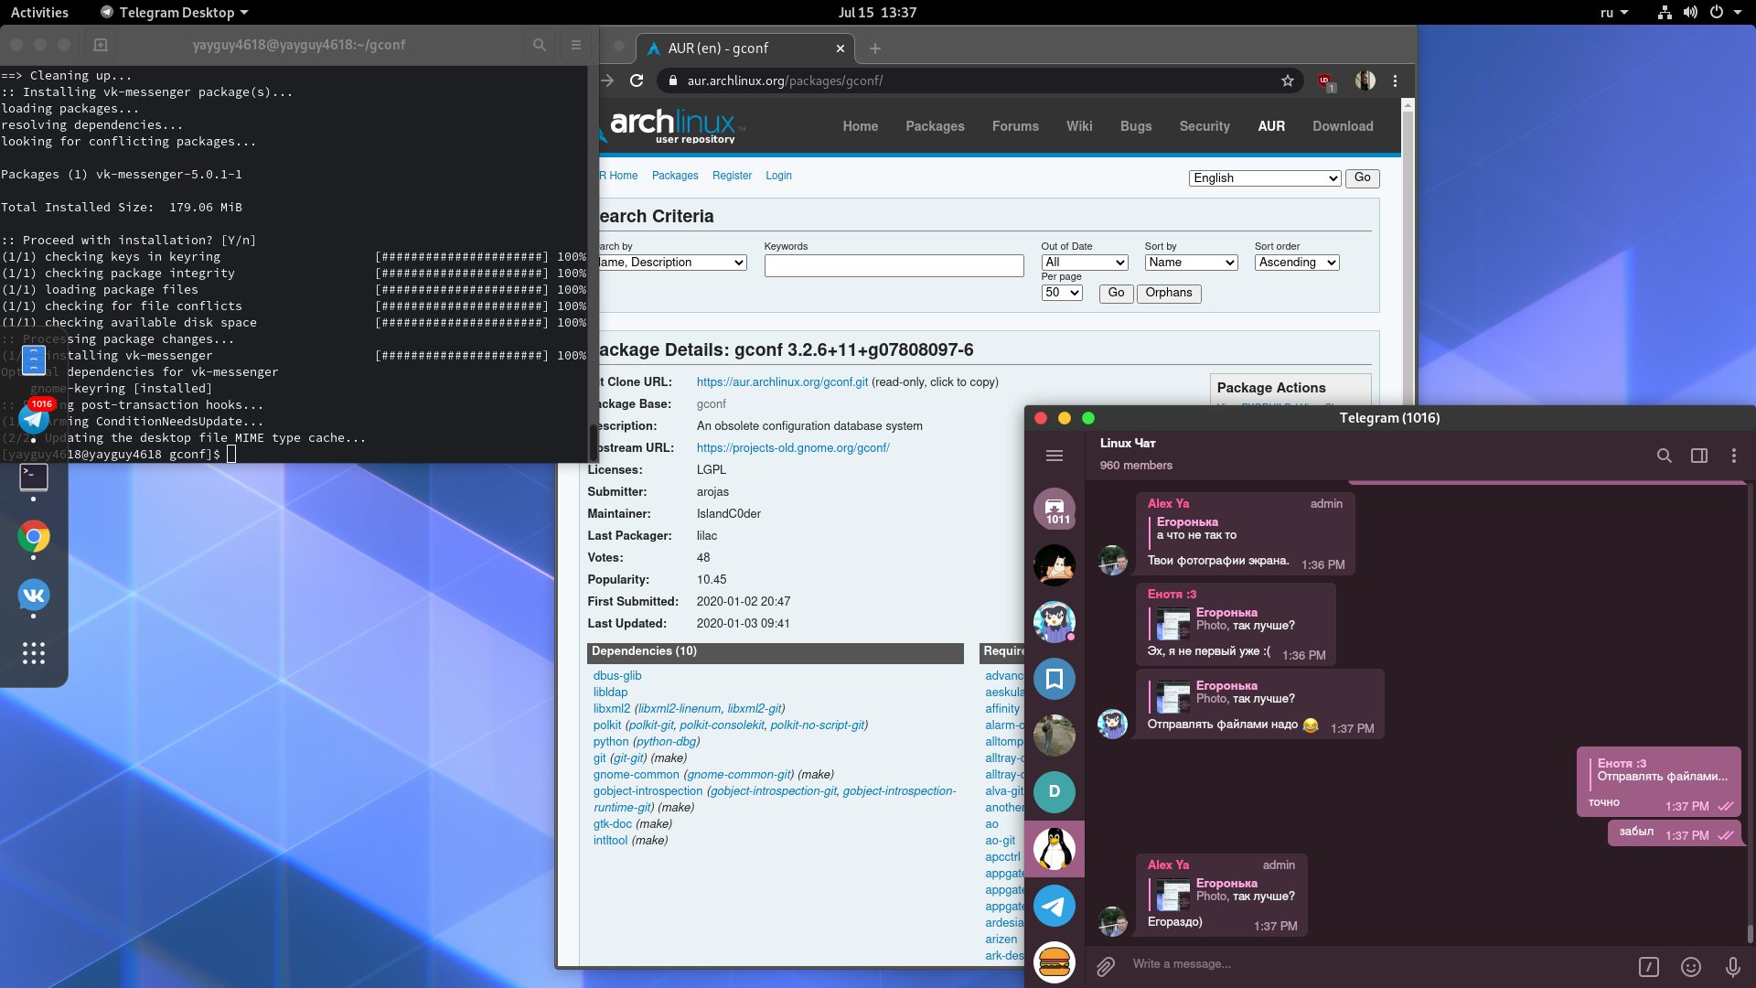
Task: Click the browser page vertical scrollbar
Action: [x=1408, y=256]
